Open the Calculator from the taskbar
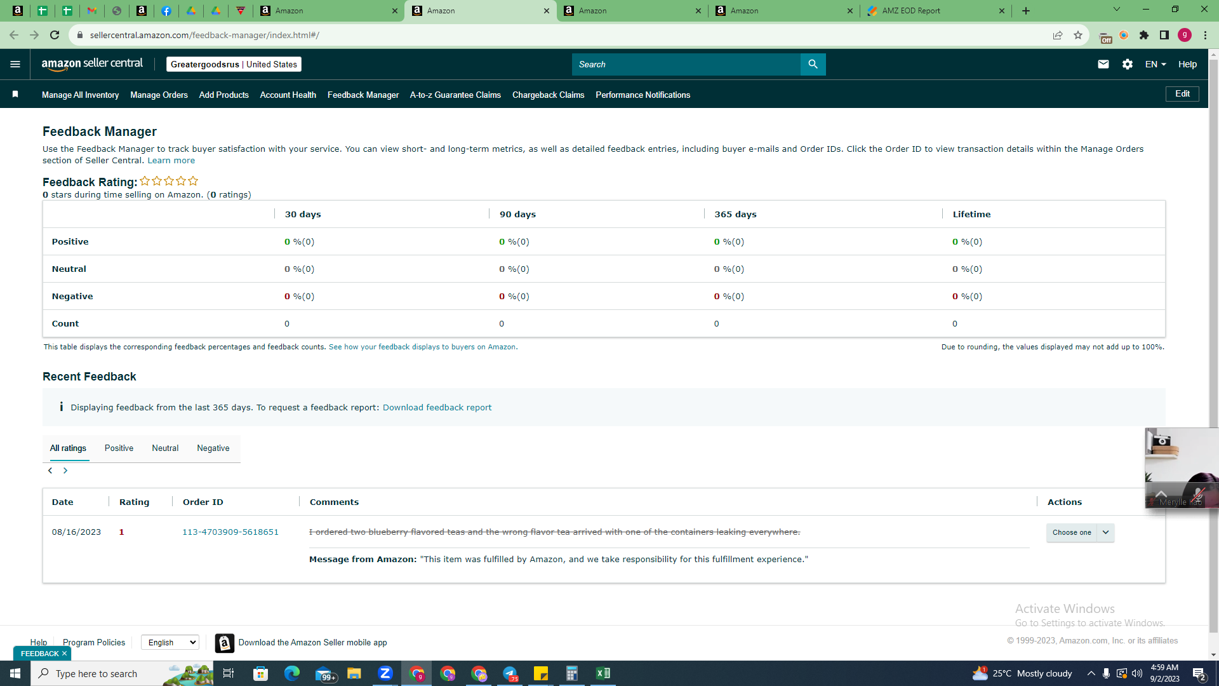This screenshot has height=686, width=1219. pos(572,673)
